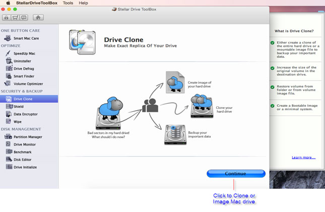Click the bad sectors sheep drive icon
The width and height of the screenshot is (325, 212).
pos(109,113)
